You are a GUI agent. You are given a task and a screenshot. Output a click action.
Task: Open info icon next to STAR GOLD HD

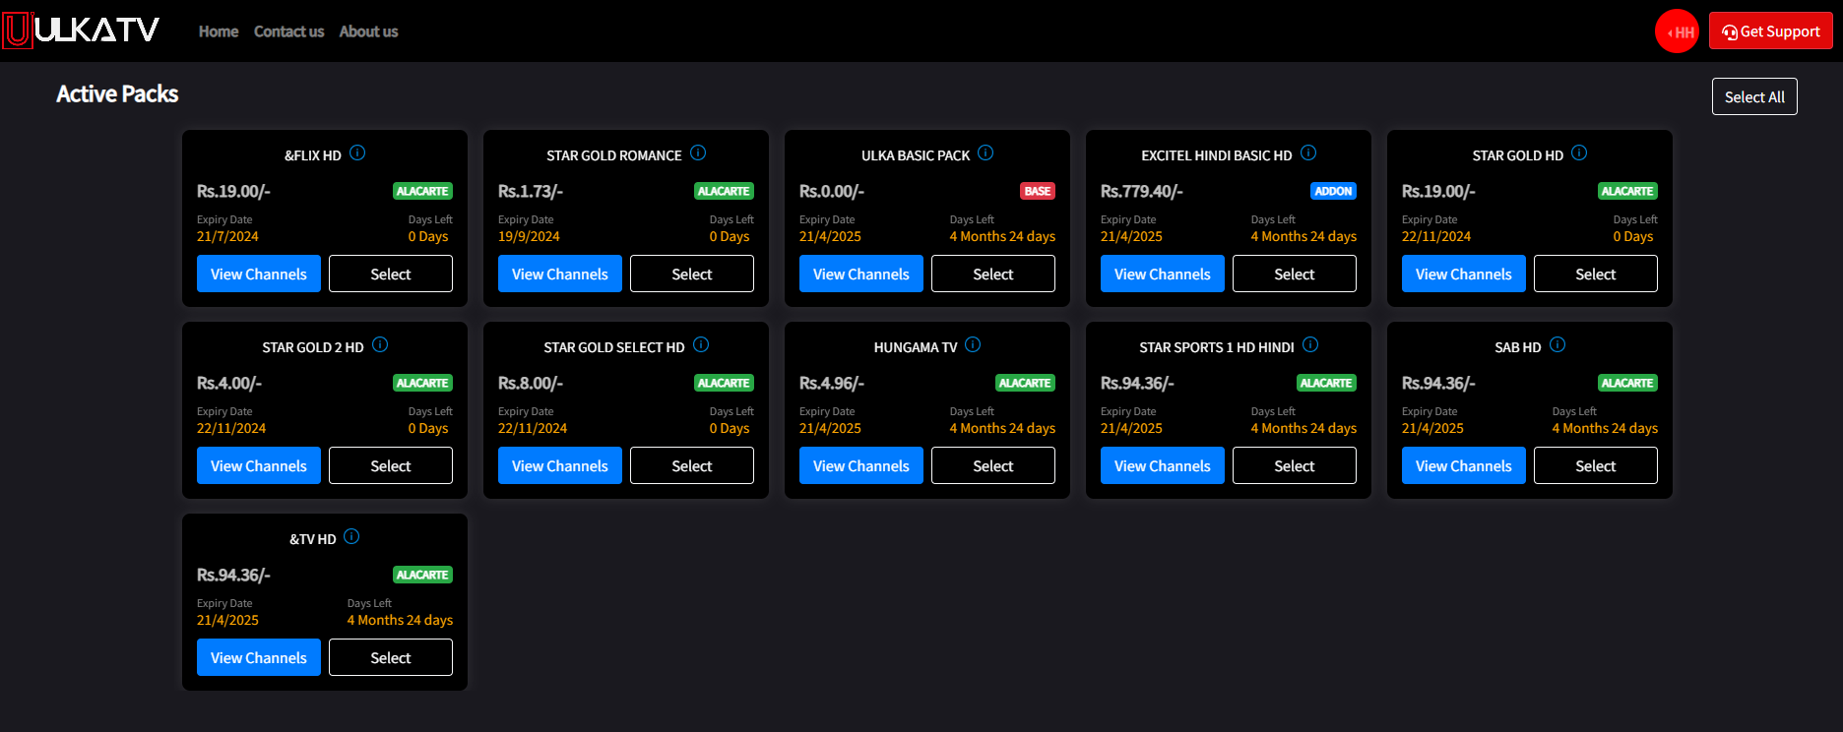pyautogui.click(x=1579, y=152)
